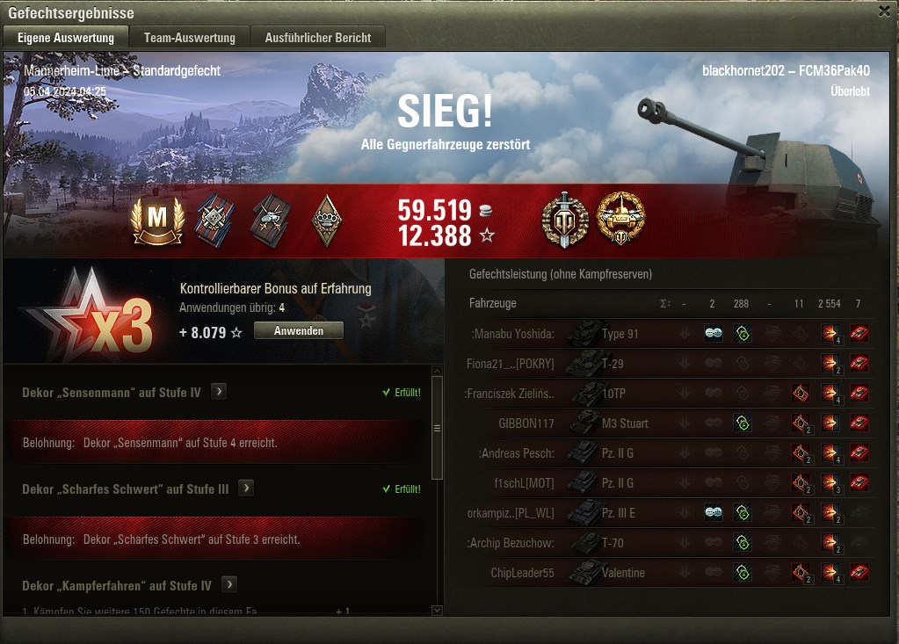
Task: Click the damage icon in Valentine row
Action: point(830,572)
